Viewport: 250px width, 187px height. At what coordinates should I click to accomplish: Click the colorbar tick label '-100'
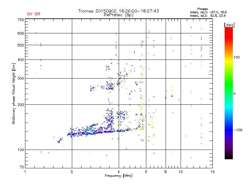[x=238, y=130]
